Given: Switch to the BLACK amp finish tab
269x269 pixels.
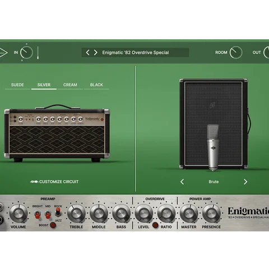Looking at the screenshot, I should pyautogui.click(x=96, y=85).
